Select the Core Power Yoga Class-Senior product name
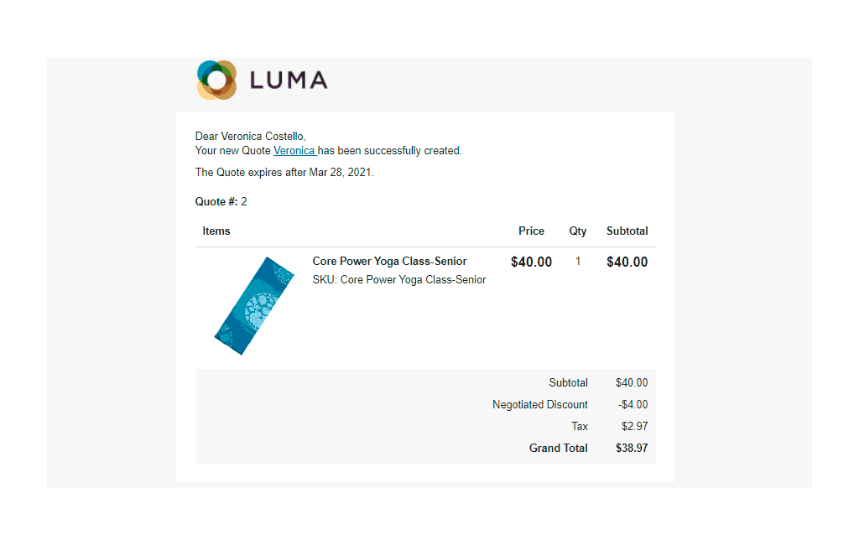 click(389, 262)
